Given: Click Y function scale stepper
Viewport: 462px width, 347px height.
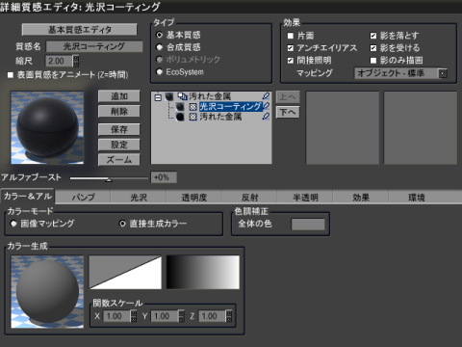Looking at the screenshot, I should pyautogui.click(x=181, y=316).
